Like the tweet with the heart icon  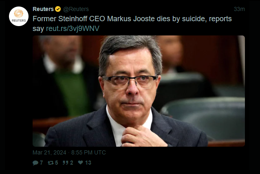[x=80, y=163]
